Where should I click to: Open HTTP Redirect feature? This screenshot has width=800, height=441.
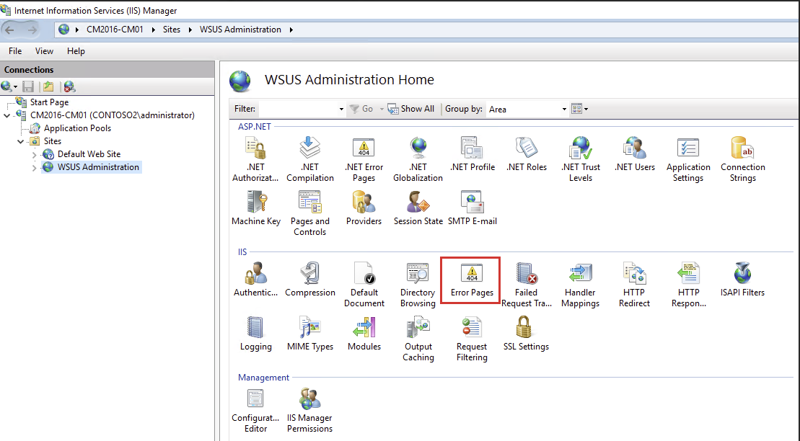634,285
